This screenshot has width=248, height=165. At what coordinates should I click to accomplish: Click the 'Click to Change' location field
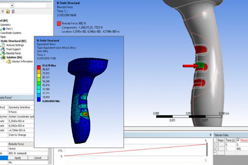click(17, 136)
